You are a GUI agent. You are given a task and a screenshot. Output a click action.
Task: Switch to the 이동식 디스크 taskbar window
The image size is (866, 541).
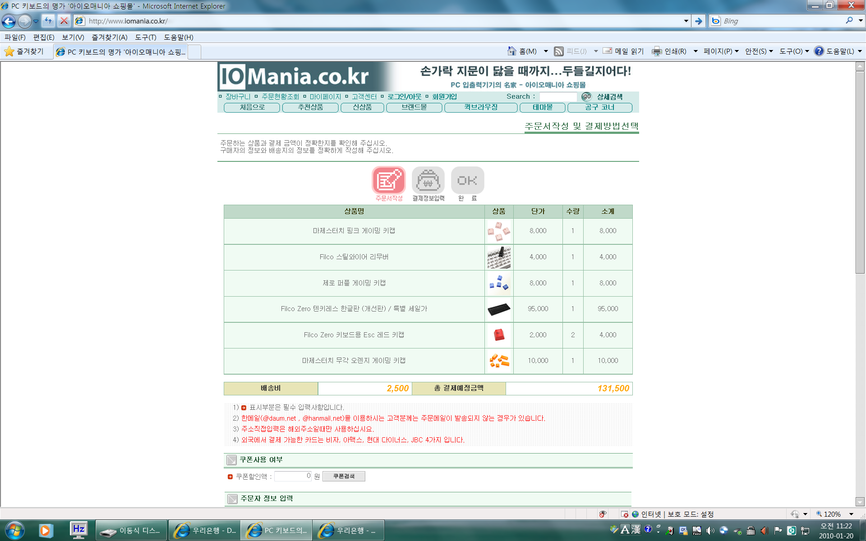(131, 531)
